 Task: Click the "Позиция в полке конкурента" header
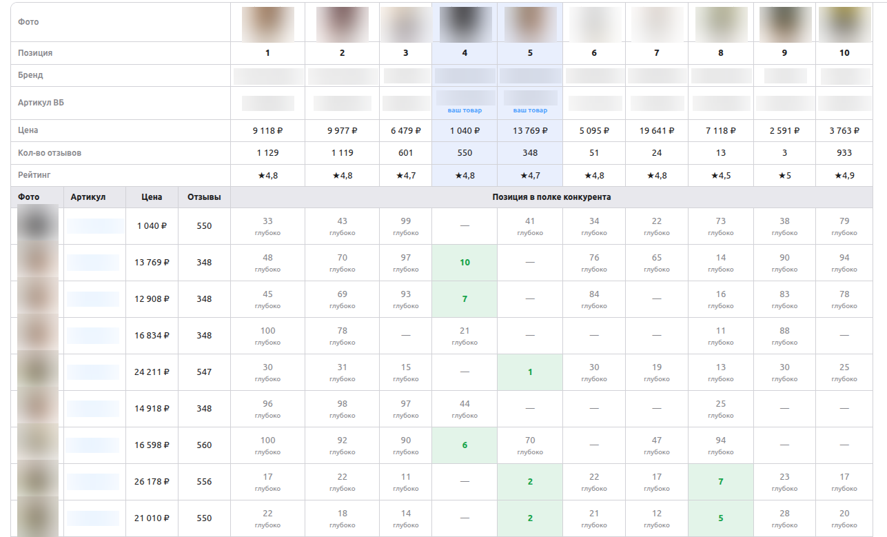tap(551, 197)
